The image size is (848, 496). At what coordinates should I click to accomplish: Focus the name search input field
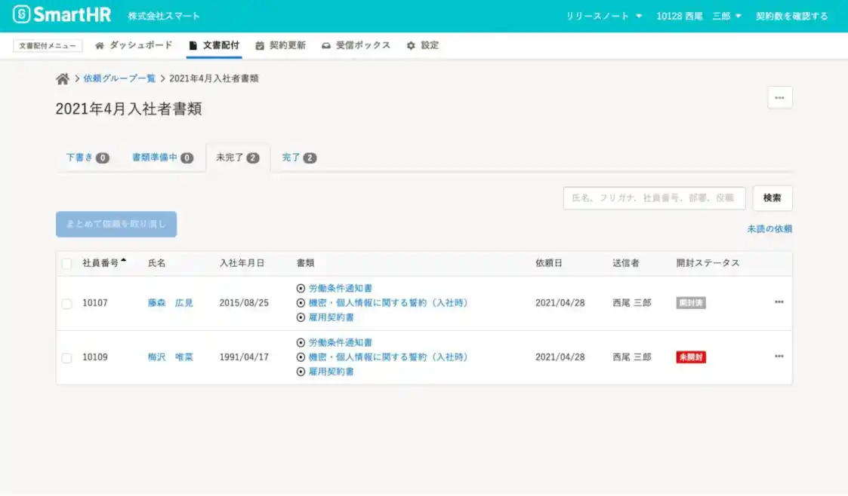tap(654, 197)
